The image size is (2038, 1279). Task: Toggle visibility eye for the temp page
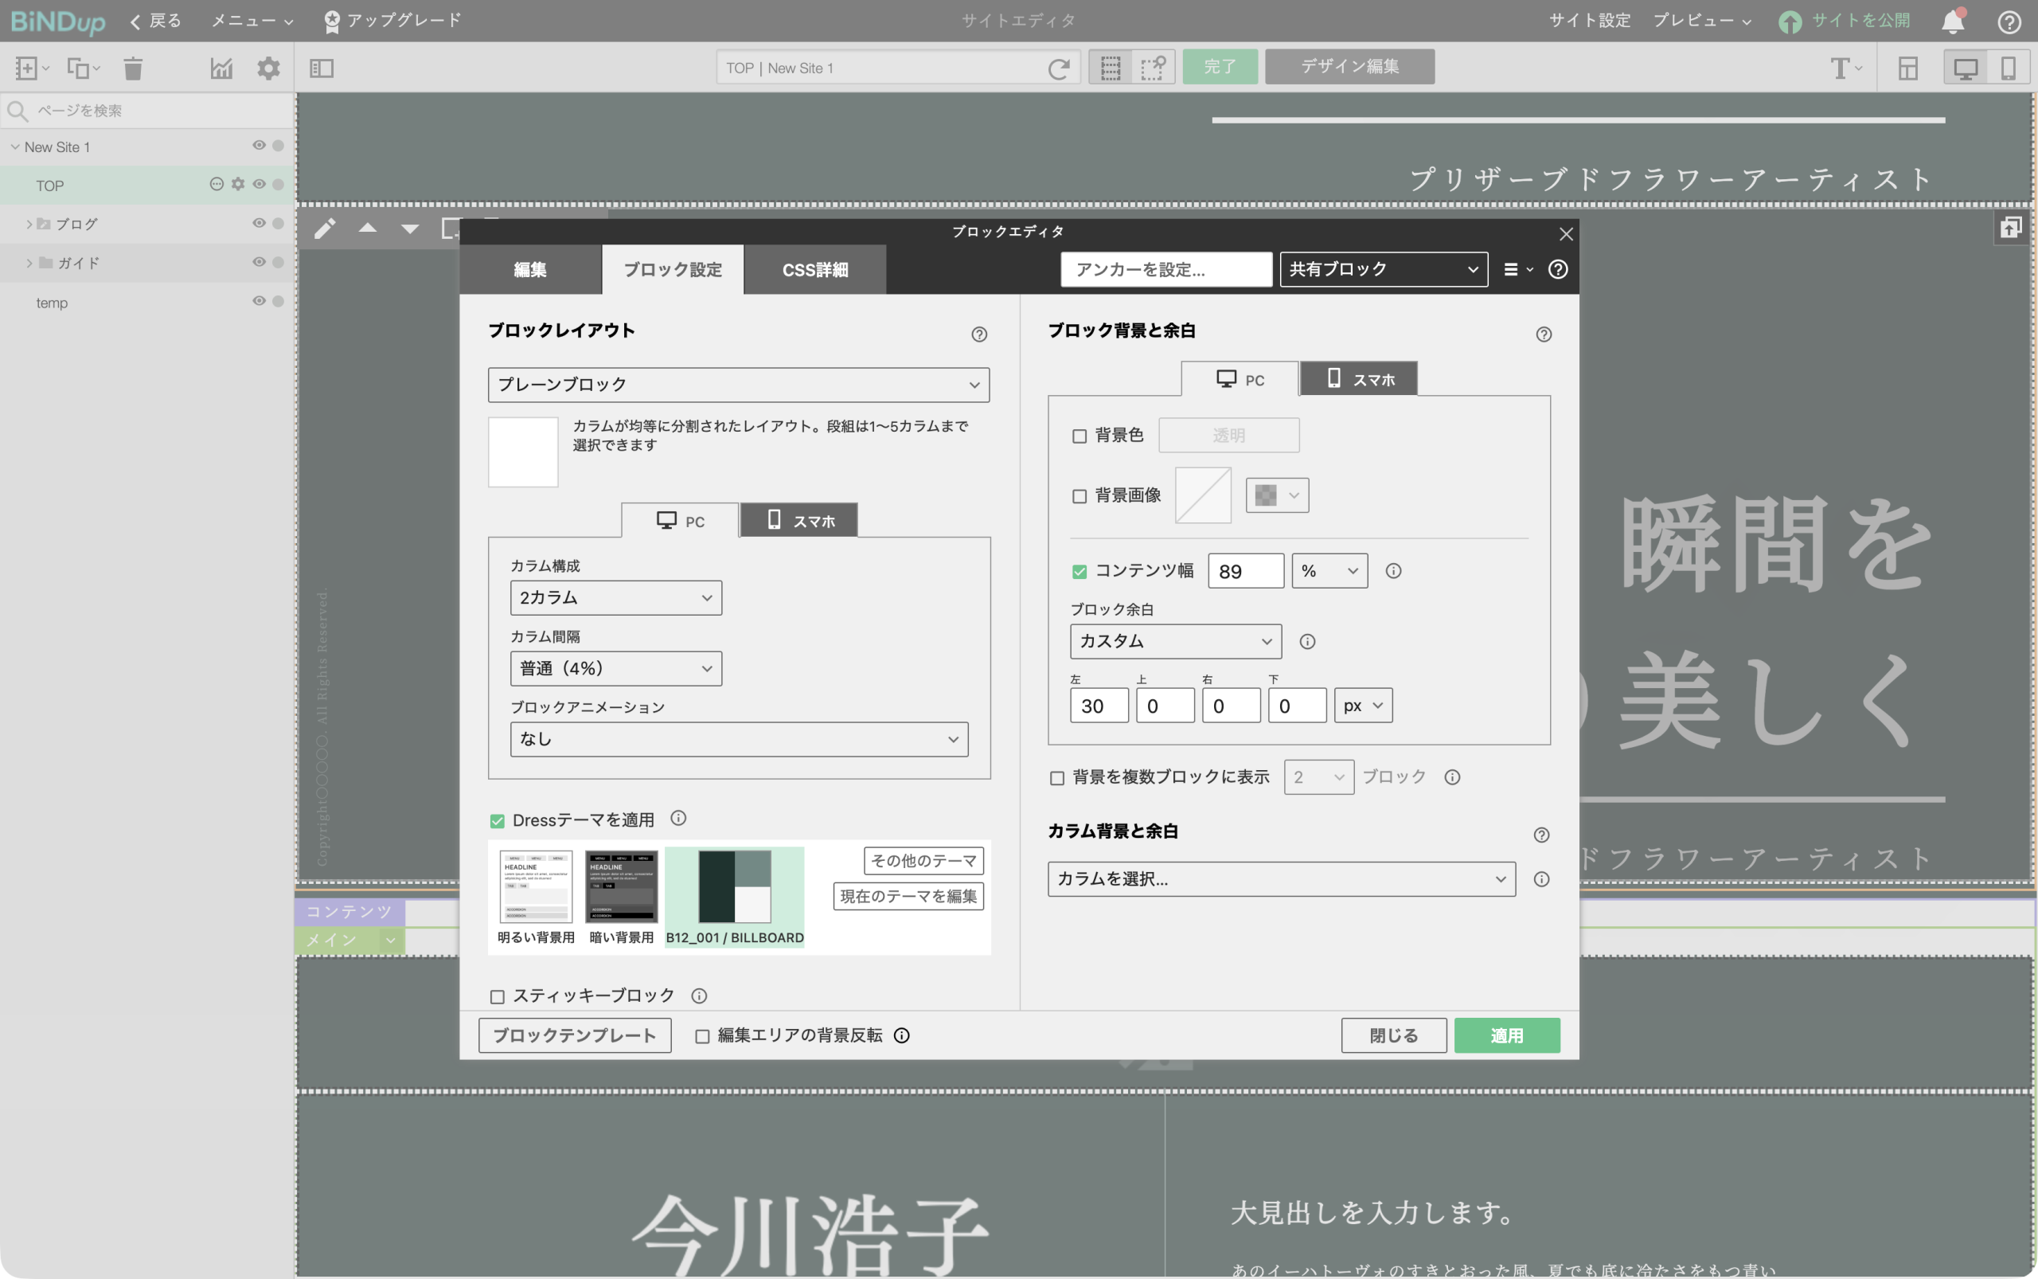coord(259,301)
